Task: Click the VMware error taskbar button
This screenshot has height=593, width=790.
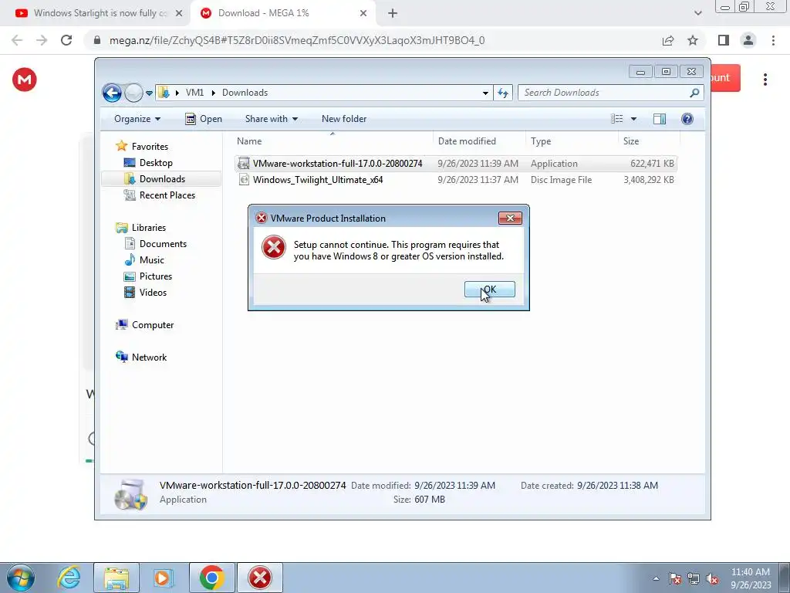Action: click(x=260, y=578)
